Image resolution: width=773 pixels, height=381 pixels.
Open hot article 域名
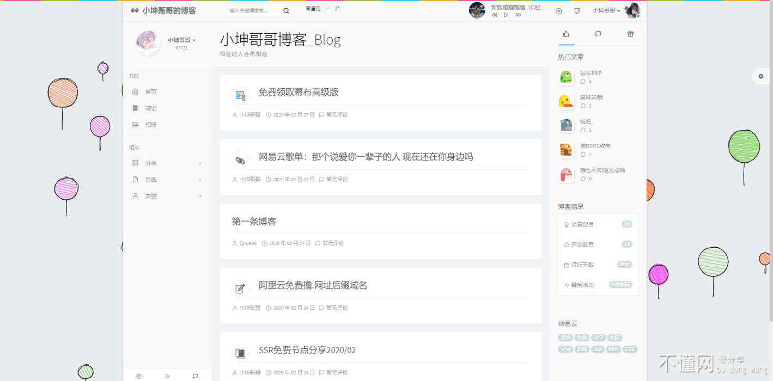[x=585, y=121]
